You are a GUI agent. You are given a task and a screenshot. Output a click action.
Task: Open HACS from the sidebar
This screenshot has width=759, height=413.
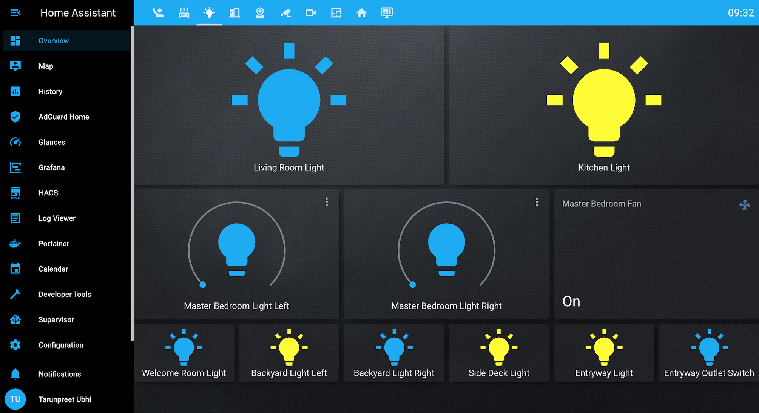(x=48, y=193)
